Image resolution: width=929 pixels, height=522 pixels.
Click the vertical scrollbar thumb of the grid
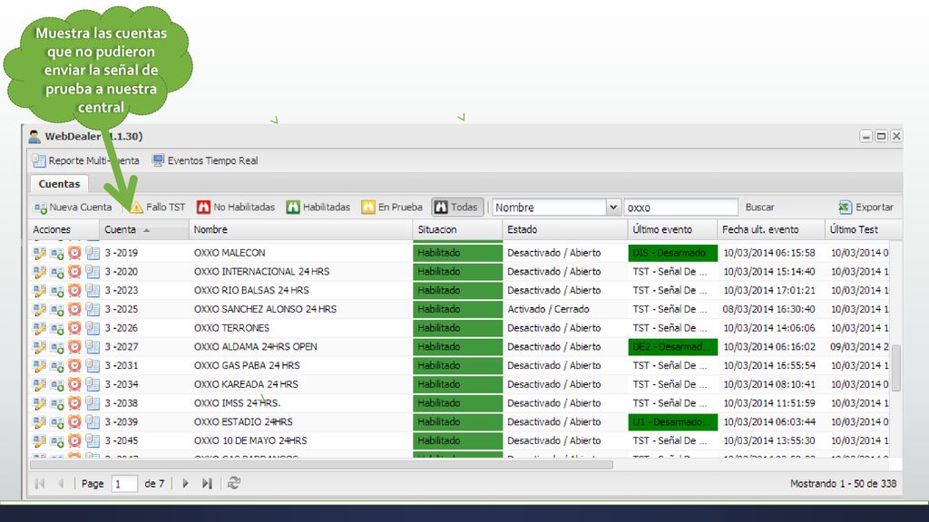pyautogui.click(x=895, y=368)
